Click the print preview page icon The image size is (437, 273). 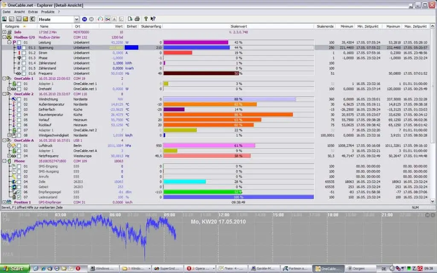(130, 19)
